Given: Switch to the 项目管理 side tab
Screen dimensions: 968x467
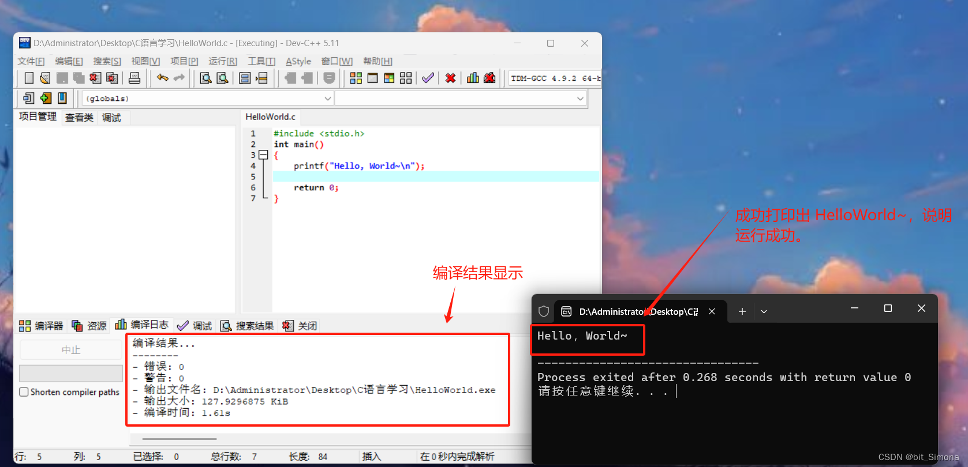Looking at the screenshot, I should [38, 116].
